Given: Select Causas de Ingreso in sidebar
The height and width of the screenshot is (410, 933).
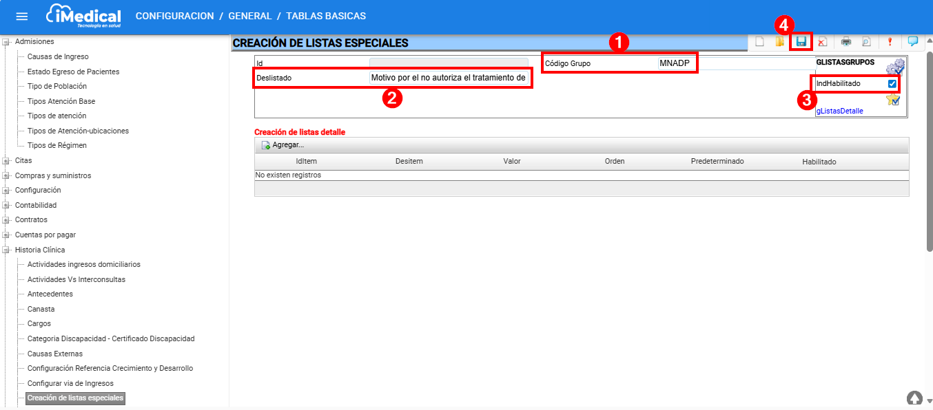Looking at the screenshot, I should point(58,56).
